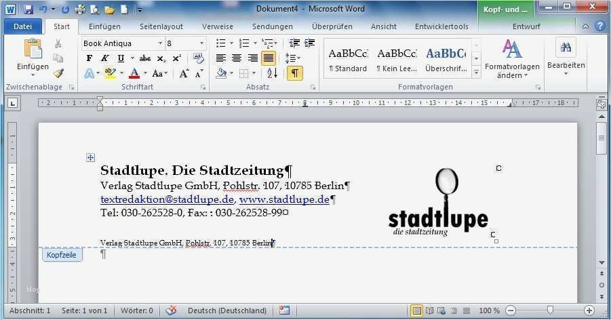
Task: Expand the styles gallery More arrow
Action: click(x=476, y=73)
